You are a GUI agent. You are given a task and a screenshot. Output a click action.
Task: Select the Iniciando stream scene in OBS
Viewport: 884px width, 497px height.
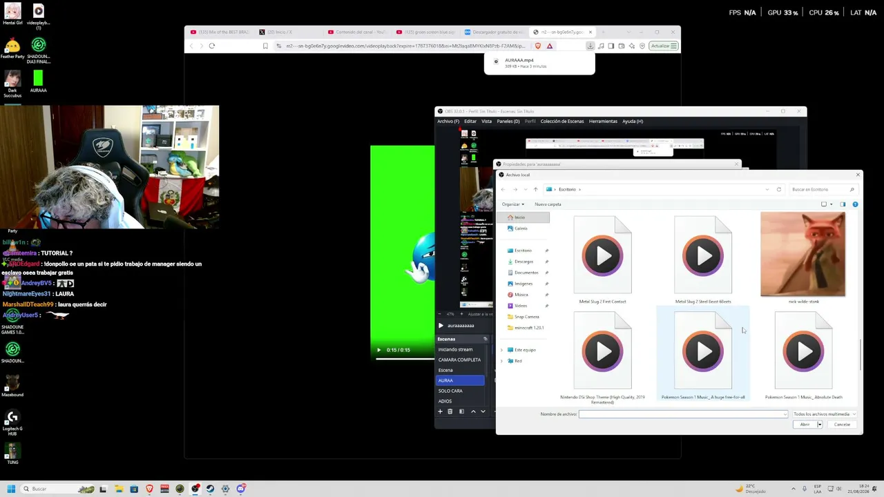point(461,349)
